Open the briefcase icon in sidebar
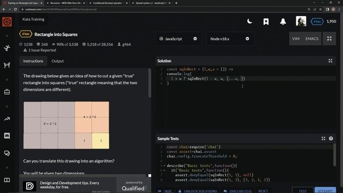 [x=7, y=92]
